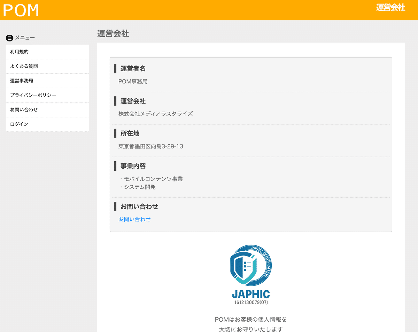Click the privacy assurance message below the seal
The image size is (418, 332).
[250, 323]
